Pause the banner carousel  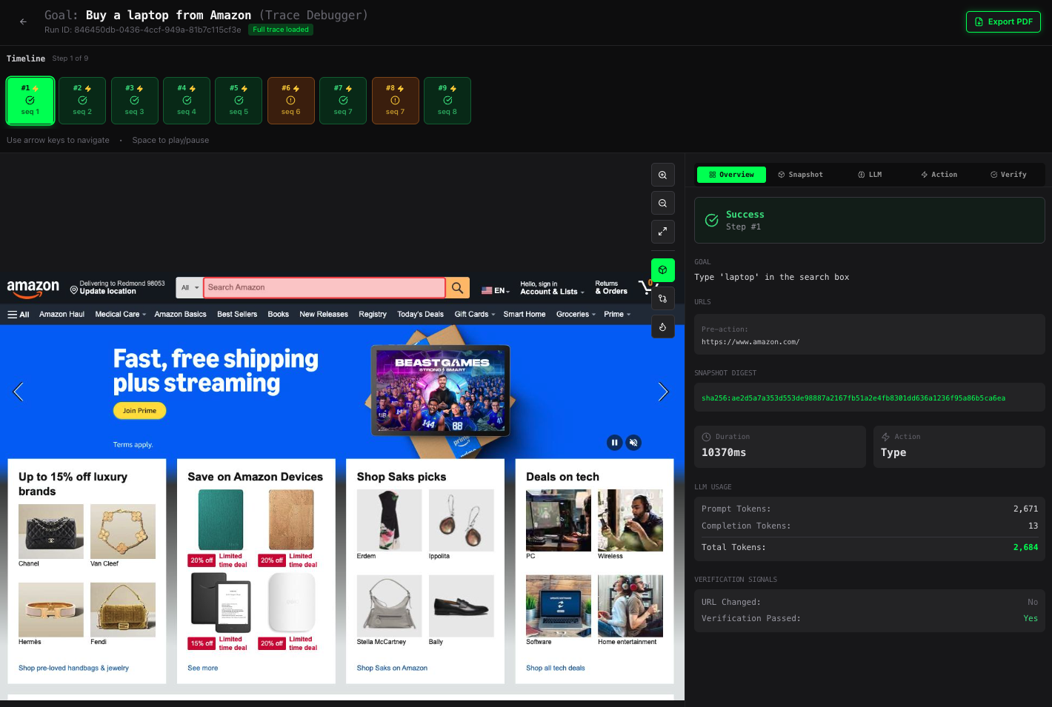[x=614, y=443]
